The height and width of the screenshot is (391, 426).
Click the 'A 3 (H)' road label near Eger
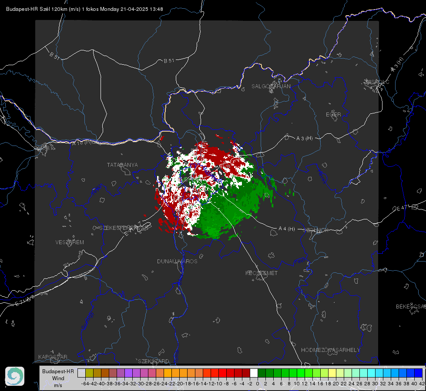(x=304, y=139)
